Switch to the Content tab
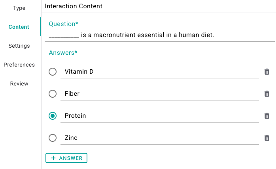 click(19, 27)
